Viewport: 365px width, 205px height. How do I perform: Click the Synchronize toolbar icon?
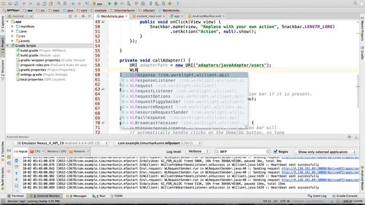coord(16,4)
